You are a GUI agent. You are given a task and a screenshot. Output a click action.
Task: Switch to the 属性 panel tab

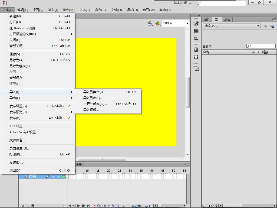point(207,19)
